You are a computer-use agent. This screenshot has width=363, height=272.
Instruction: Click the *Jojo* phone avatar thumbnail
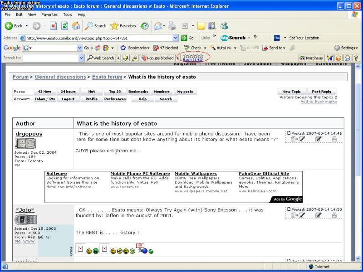tap(26, 219)
